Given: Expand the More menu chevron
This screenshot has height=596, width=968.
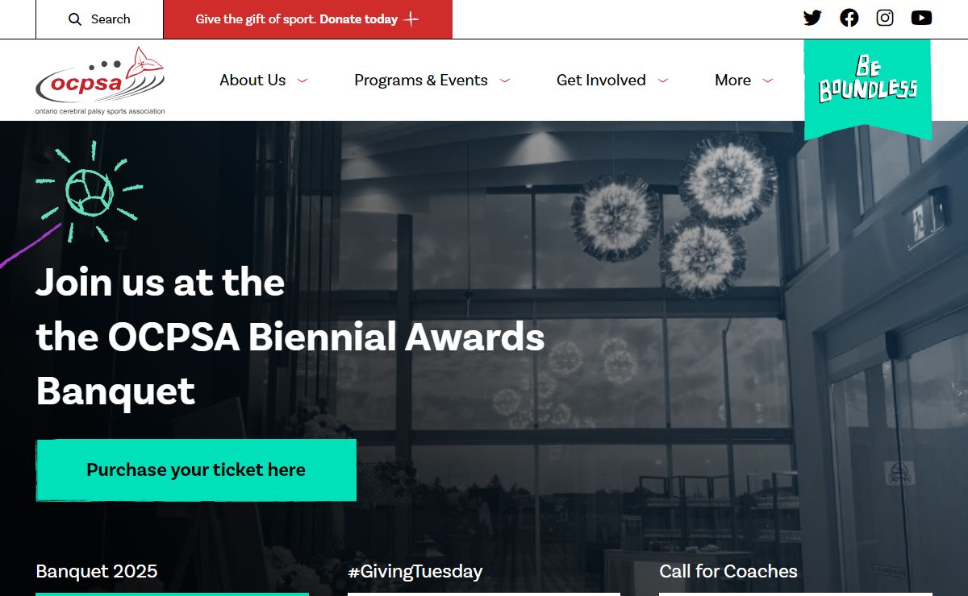Looking at the screenshot, I should (x=768, y=81).
